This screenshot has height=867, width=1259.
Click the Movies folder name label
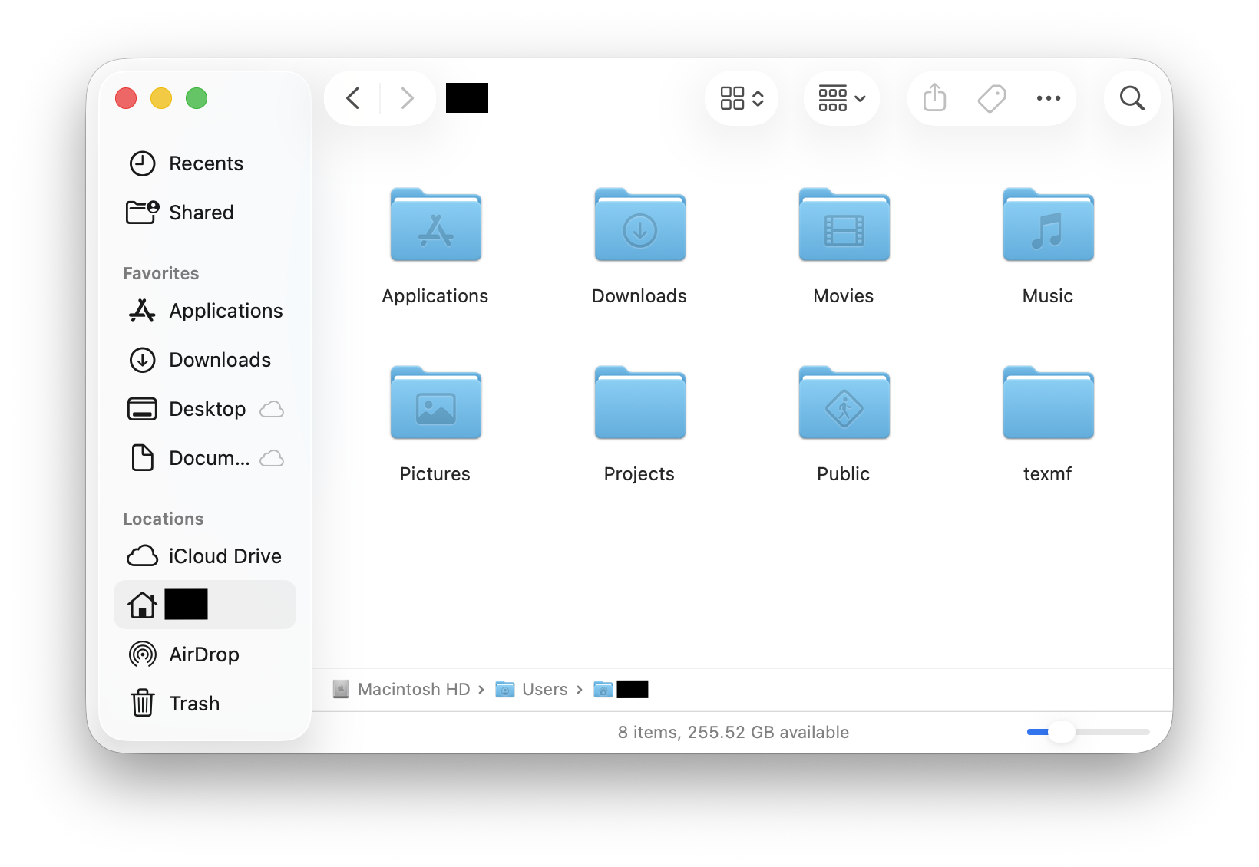(844, 296)
